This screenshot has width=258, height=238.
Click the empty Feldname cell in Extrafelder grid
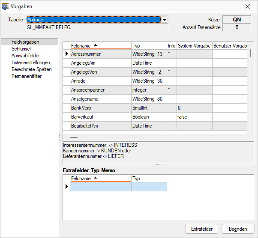coord(100,187)
